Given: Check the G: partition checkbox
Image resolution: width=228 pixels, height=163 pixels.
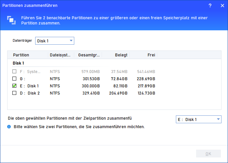Looking at the screenshot, I should click(14, 79).
